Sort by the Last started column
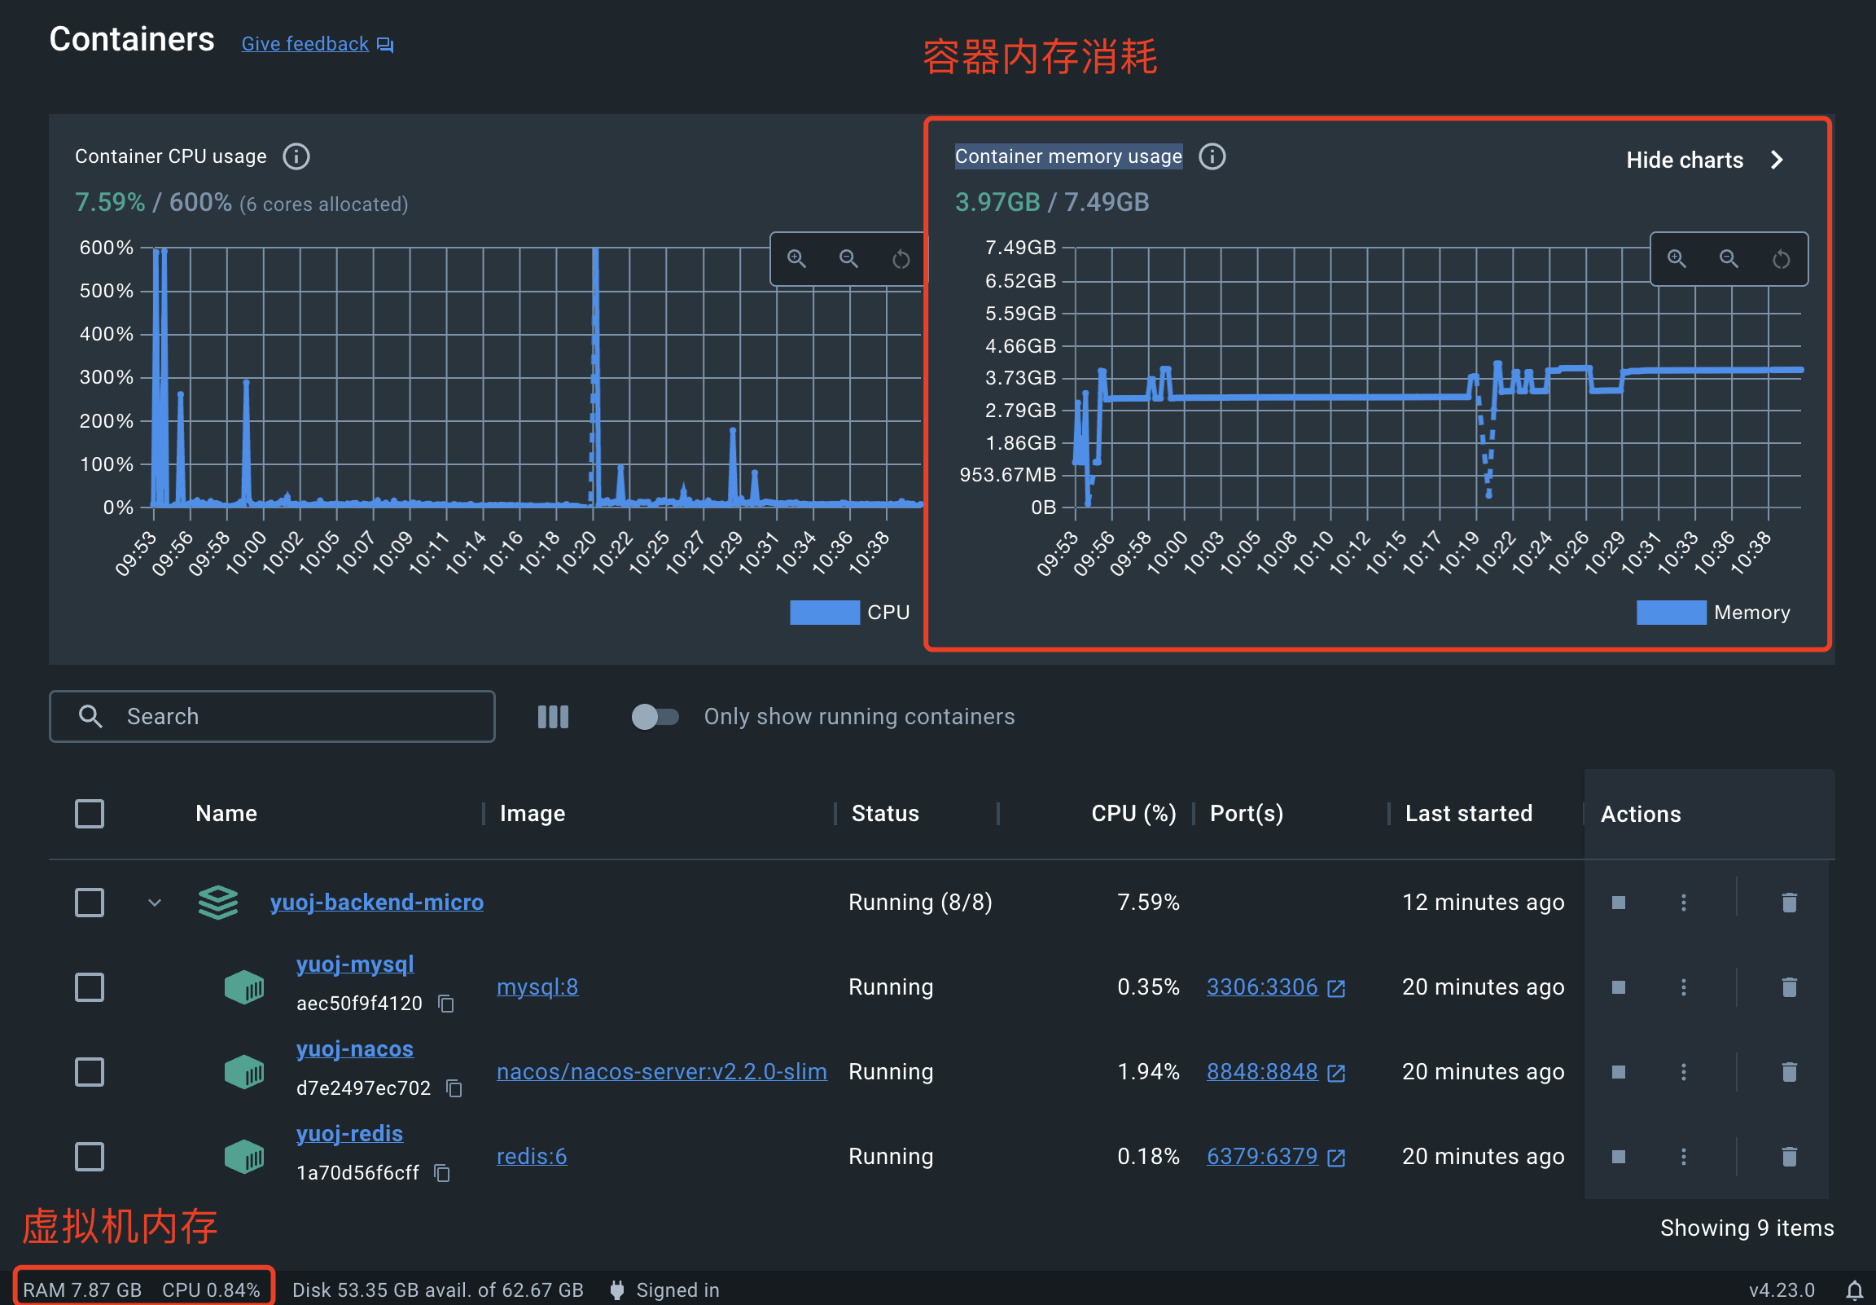1876x1305 pixels. click(x=1468, y=814)
